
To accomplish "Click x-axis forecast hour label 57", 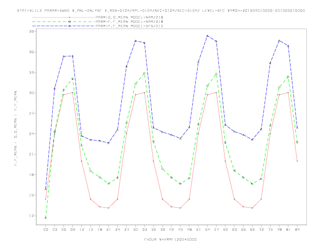I will point(216,230).
